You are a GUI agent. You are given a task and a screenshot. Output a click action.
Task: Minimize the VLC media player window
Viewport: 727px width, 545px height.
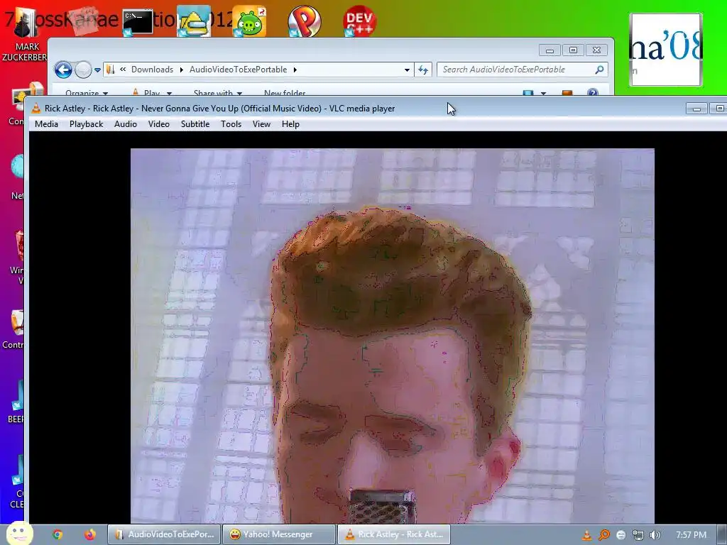pos(696,109)
